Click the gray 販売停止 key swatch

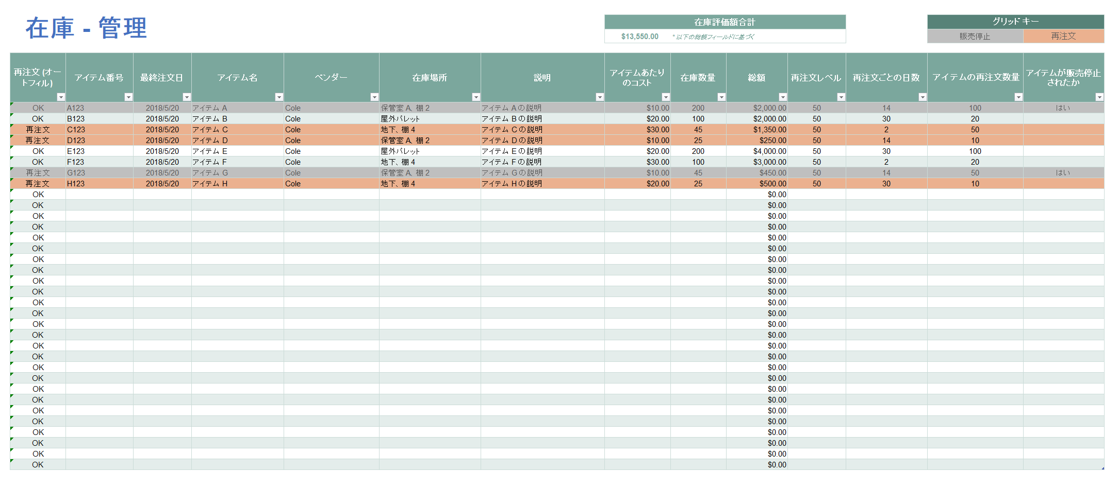(975, 36)
